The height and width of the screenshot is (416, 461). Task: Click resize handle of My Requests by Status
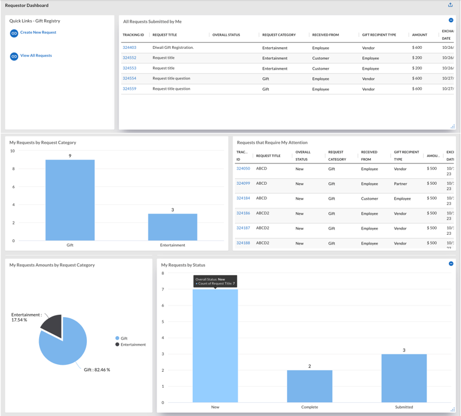[x=452, y=409]
